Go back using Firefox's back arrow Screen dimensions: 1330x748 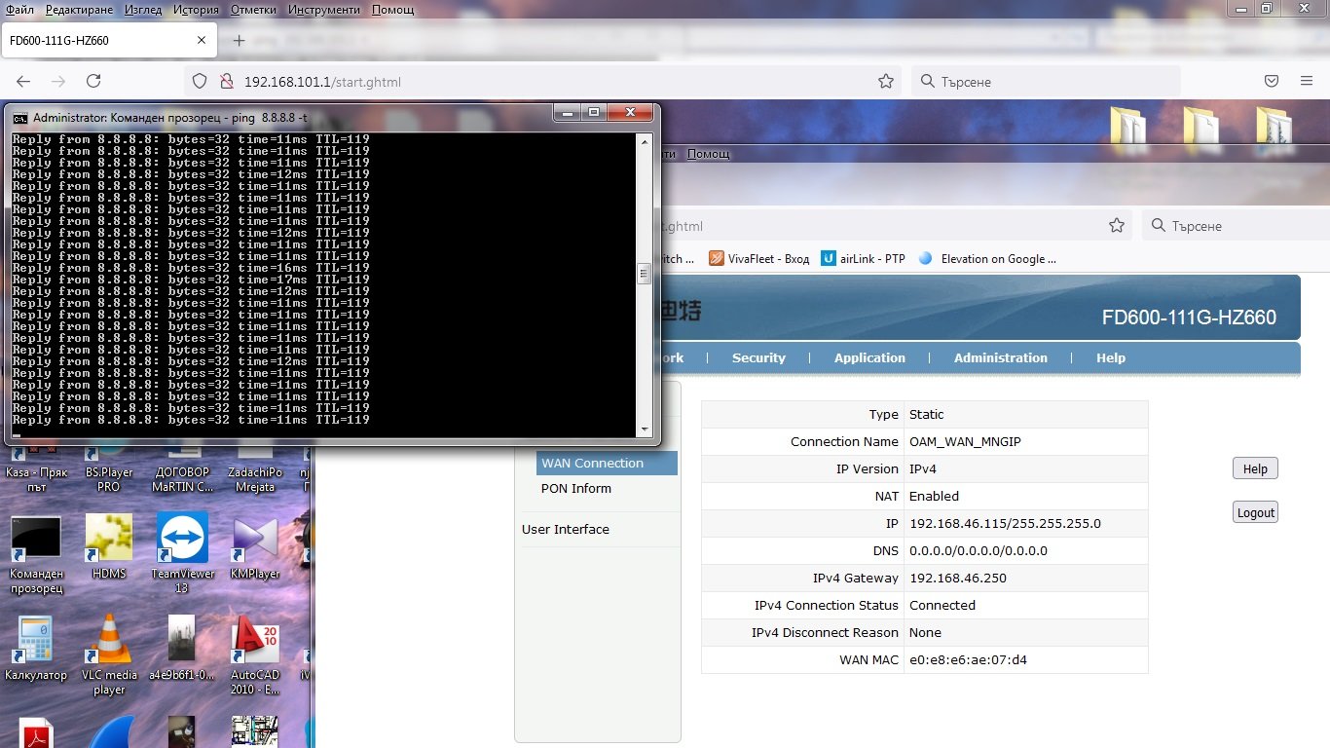coord(23,82)
